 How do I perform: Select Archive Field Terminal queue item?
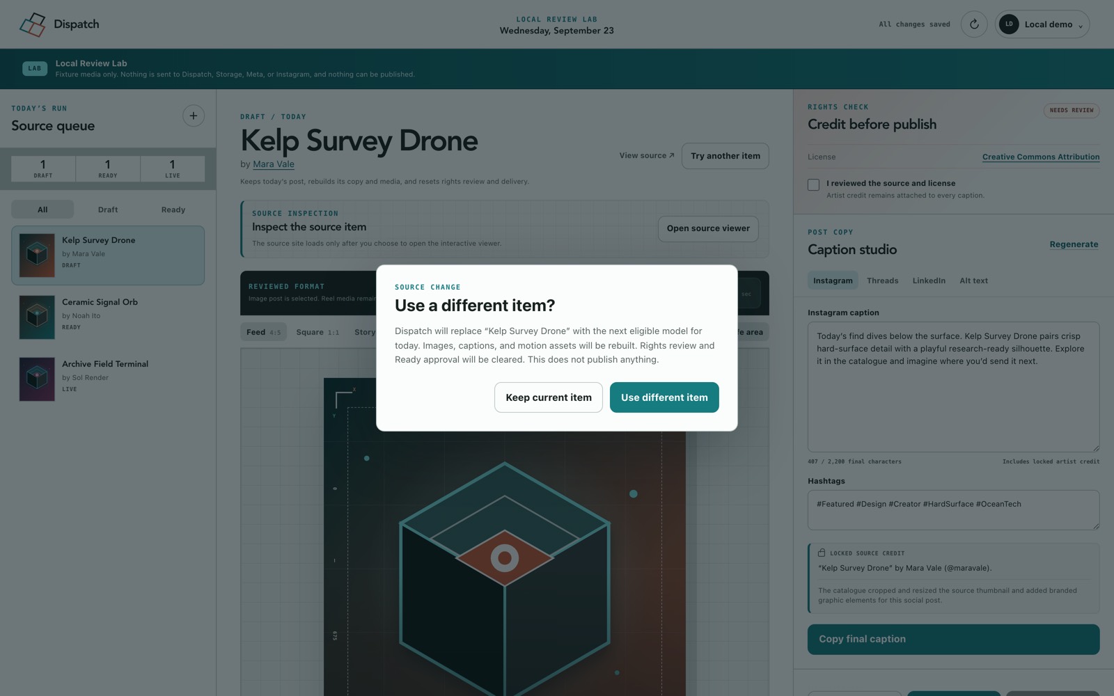click(108, 379)
